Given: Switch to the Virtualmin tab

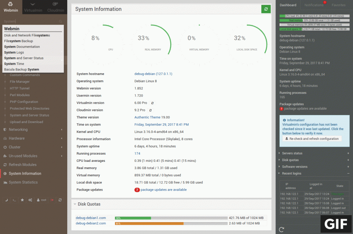Looking at the screenshot, I should 33,7.
